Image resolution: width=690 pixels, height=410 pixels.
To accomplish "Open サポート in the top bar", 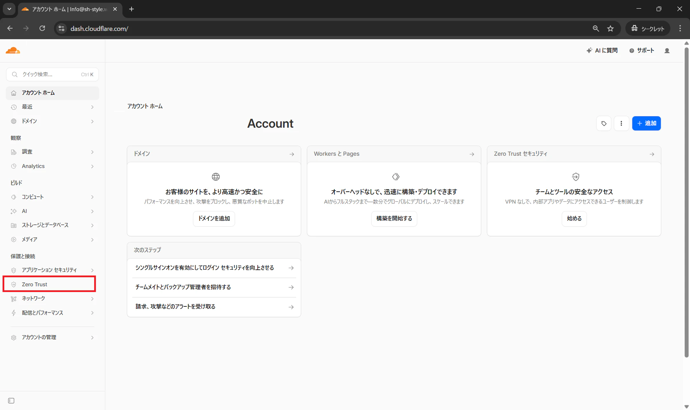I will coord(642,51).
